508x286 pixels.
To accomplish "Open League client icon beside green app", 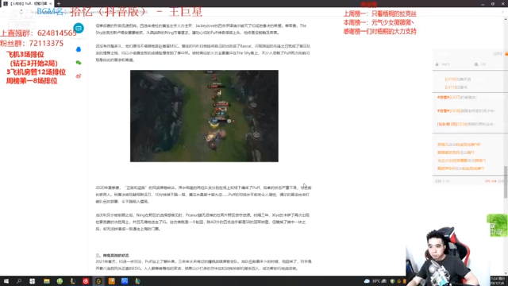I will click(x=73, y=281).
